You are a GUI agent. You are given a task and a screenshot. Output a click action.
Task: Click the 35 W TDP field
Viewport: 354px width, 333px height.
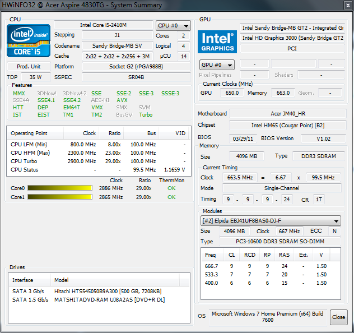pos(35,77)
